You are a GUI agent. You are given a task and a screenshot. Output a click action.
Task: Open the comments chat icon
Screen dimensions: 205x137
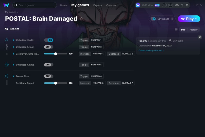(x=176, y=30)
